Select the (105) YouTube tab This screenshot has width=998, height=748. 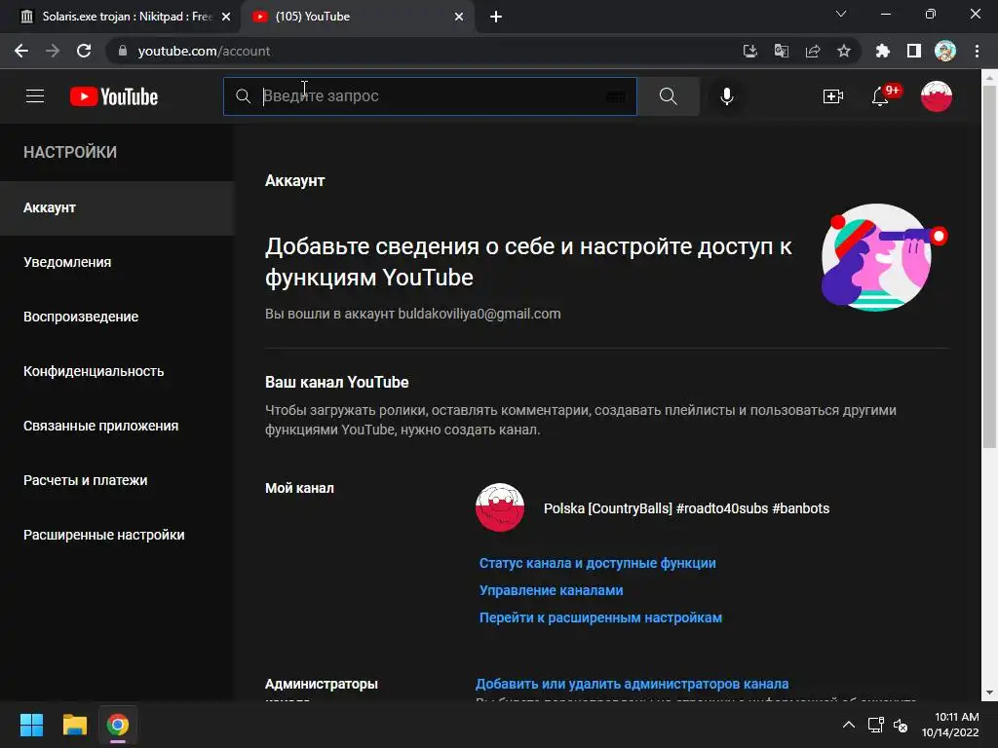coord(357,17)
